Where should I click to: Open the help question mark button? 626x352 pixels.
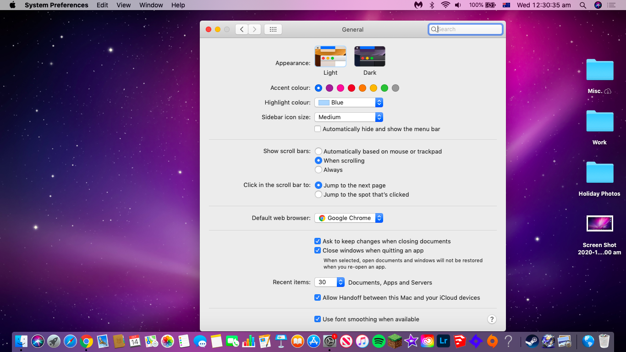click(492, 319)
